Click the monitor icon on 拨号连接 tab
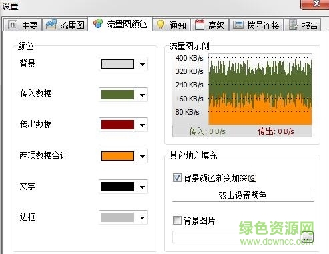Image resolution: width=329 pixels, height=254 pixels. tap(238, 25)
